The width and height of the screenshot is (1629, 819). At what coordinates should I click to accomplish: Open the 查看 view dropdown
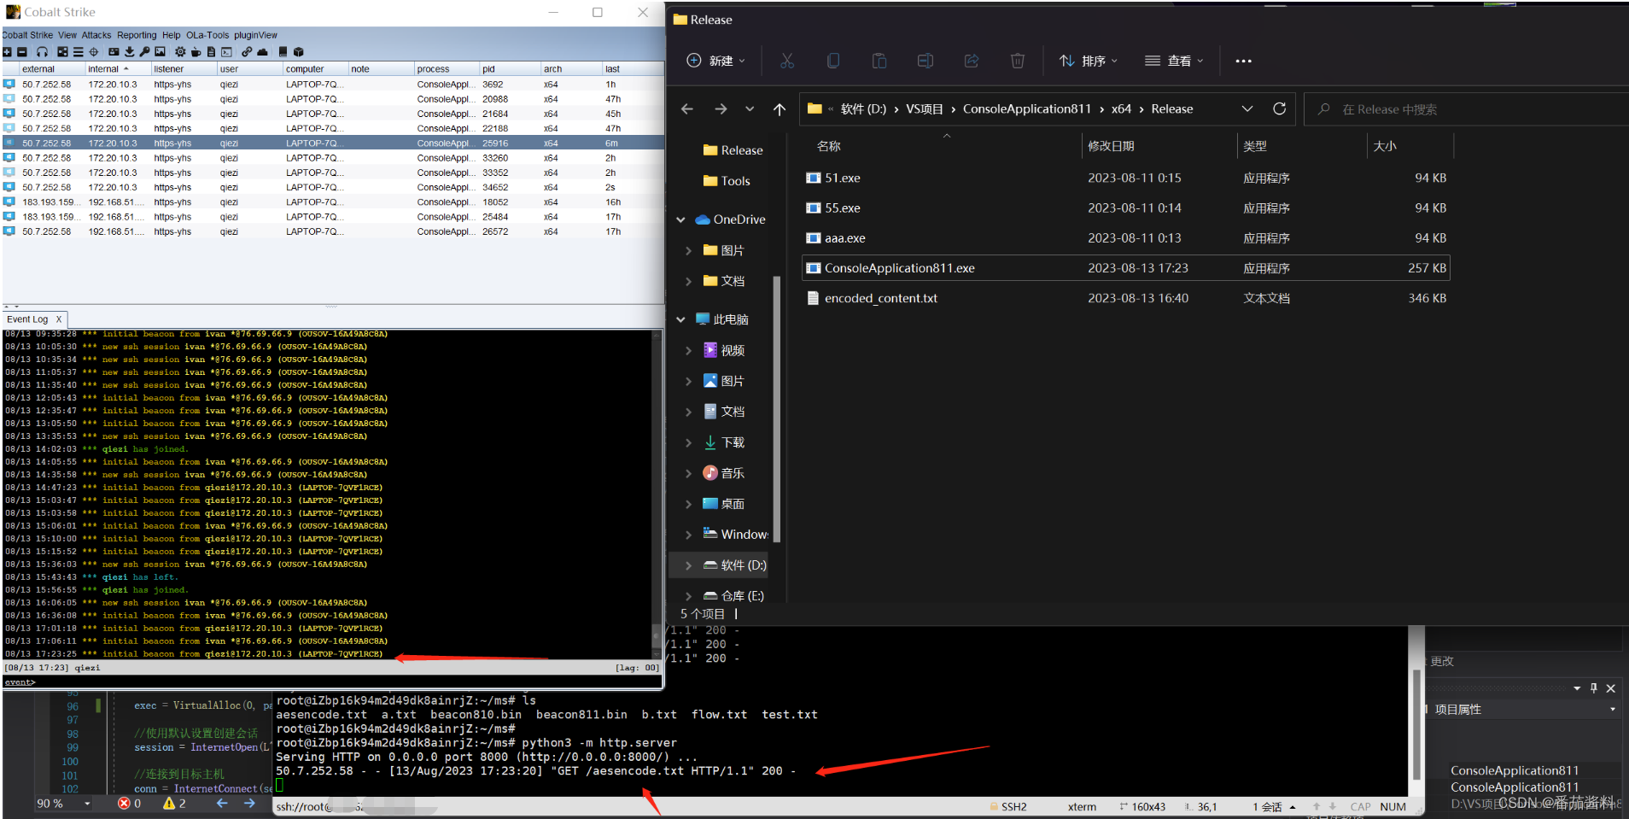[1174, 61]
